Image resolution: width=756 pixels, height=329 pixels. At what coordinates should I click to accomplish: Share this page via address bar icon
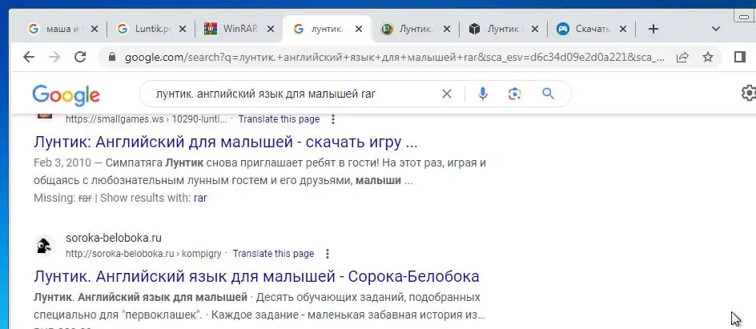tap(682, 58)
